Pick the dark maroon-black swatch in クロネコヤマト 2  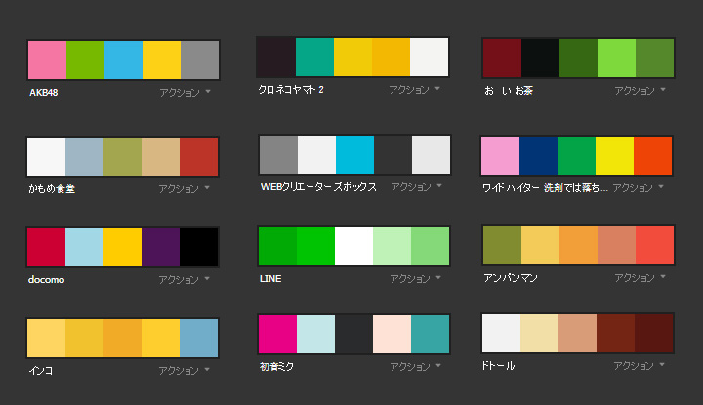[x=276, y=57]
